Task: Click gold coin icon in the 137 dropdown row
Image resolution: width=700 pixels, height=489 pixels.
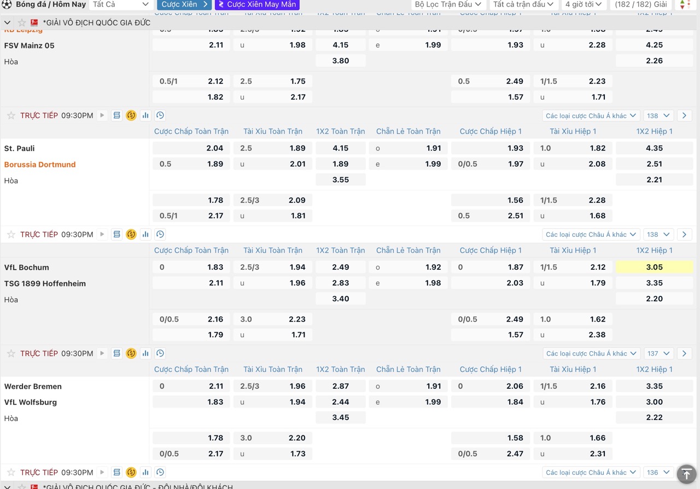Action: 131,353
